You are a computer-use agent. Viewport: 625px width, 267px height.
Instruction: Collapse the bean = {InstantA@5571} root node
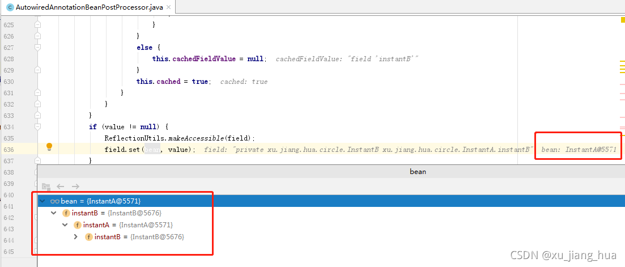pos(42,201)
